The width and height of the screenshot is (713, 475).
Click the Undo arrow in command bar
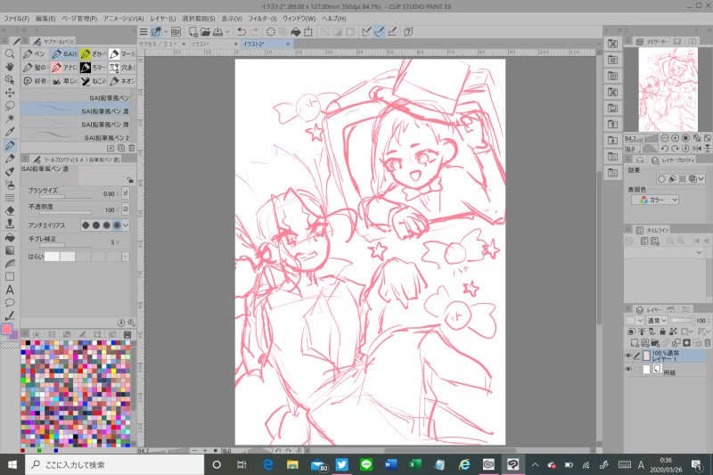point(242,32)
